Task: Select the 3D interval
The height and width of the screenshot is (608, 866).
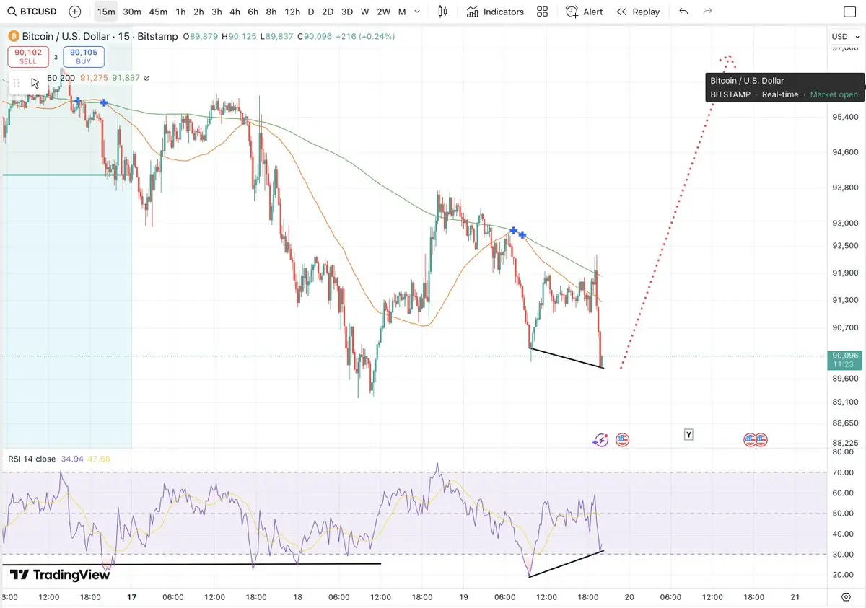Action: pos(347,12)
